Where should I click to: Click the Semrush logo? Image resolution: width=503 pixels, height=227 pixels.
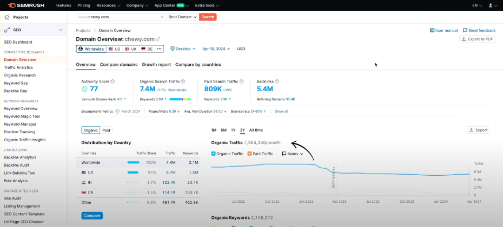tap(25, 5)
